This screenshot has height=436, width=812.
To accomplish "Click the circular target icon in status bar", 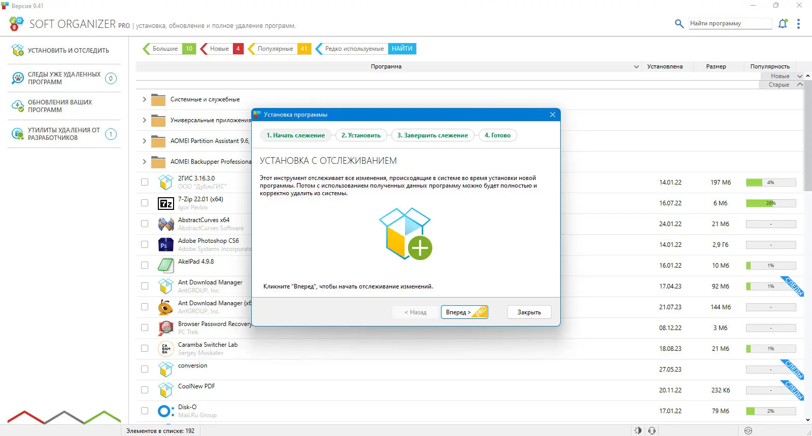I will (748, 430).
